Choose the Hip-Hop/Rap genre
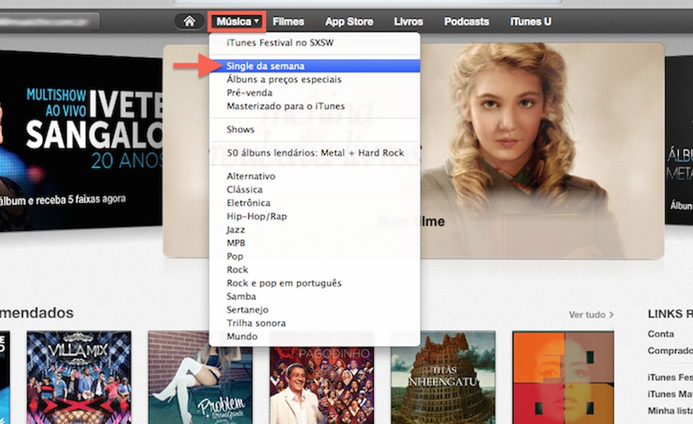 click(257, 216)
